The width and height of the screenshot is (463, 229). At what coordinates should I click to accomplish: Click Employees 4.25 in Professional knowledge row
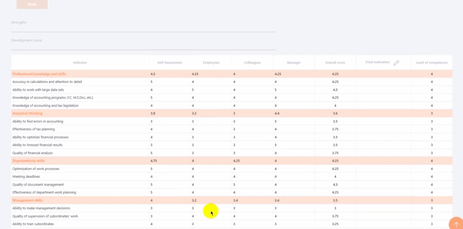(x=195, y=74)
